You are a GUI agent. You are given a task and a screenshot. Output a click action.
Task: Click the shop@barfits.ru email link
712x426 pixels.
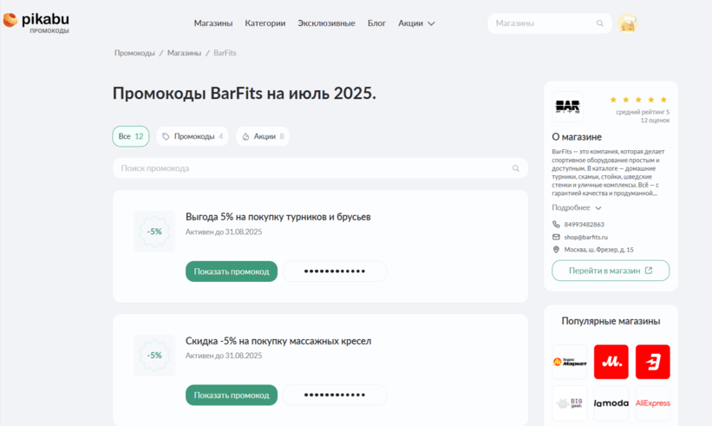tap(585, 237)
